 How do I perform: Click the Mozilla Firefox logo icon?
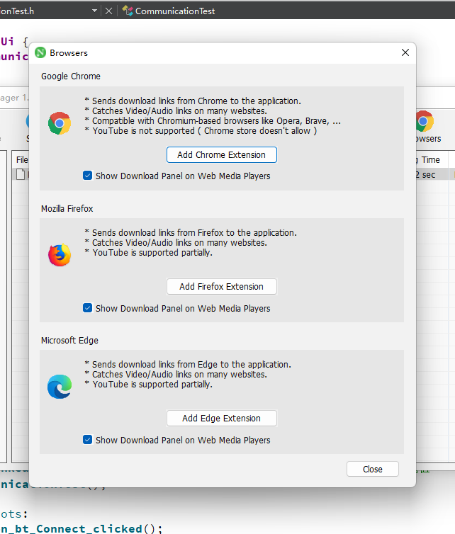(60, 255)
